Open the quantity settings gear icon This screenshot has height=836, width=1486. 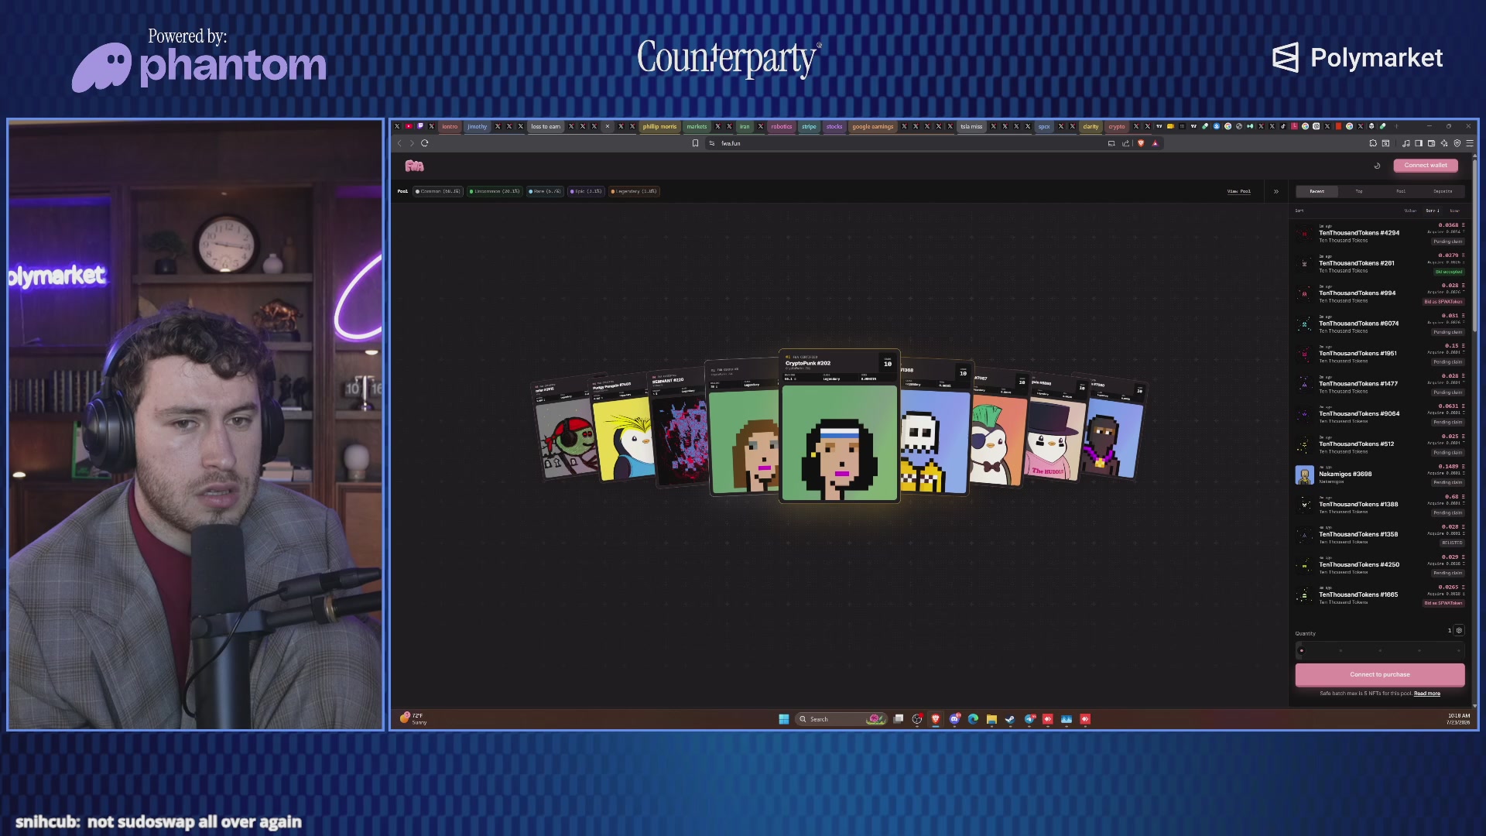pos(1459,631)
